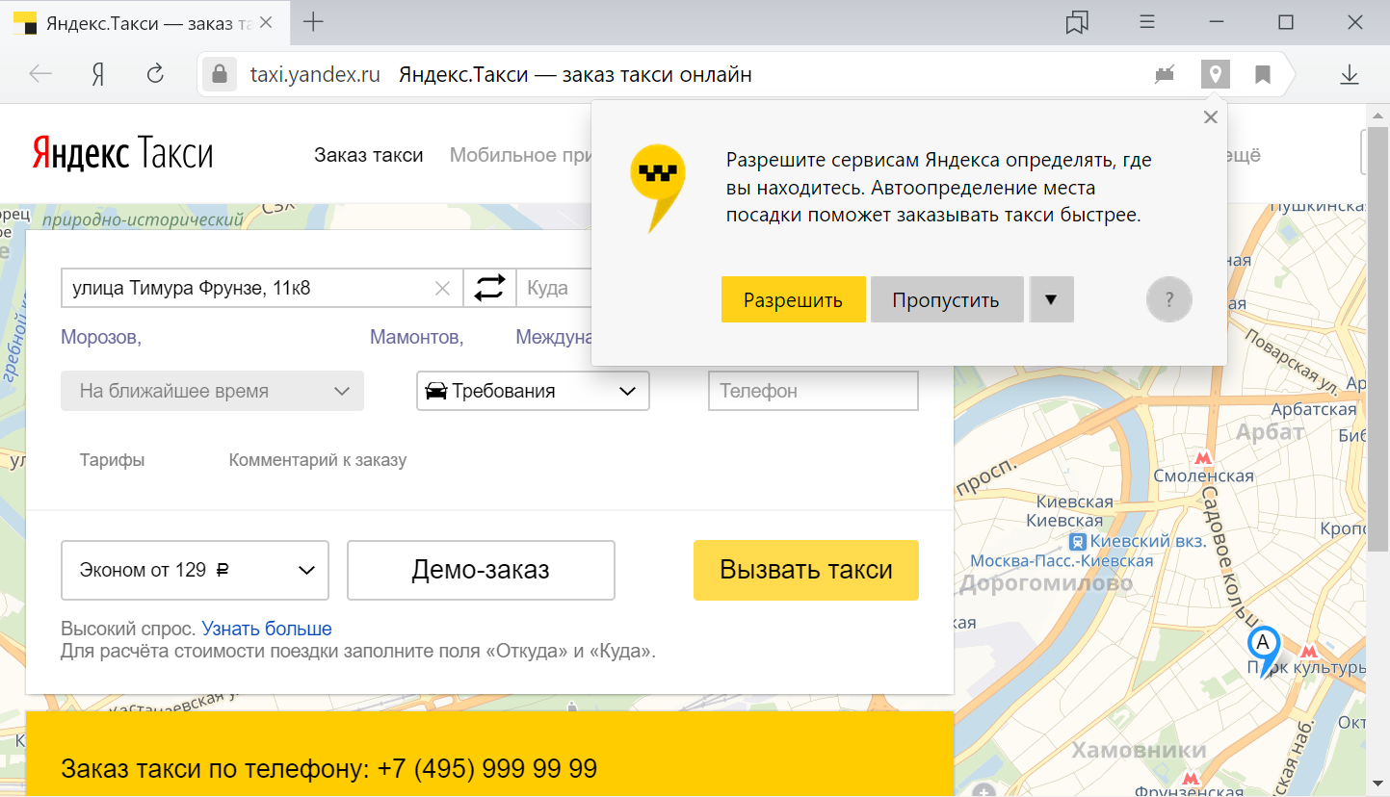Viewport: 1390px width, 797px height.
Task: Follow the Узнать больше link
Action: [267, 629]
